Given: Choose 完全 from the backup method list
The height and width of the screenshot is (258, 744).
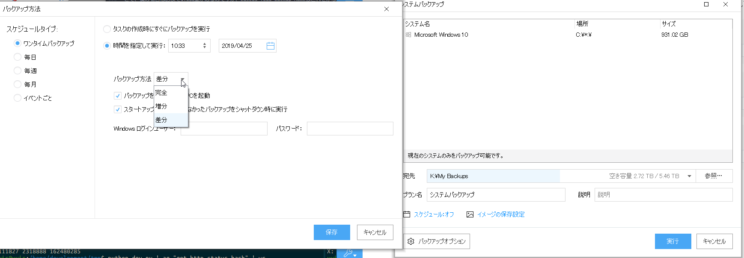Looking at the screenshot, I should (x=171, y=93).
